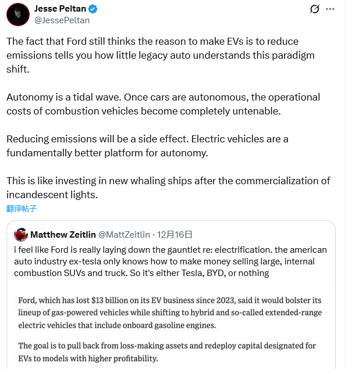This screenshot has height=369, width=352.
Task: Open Matthew Zeitlin's name in quoted post
Action: click(63, 235)
